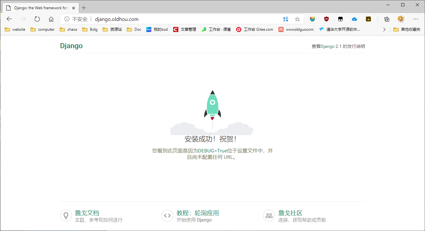Screen dimensions: 425x231
Task: Open a new tab with plus button
Action: pyautogui.click(x=84, y=8)
